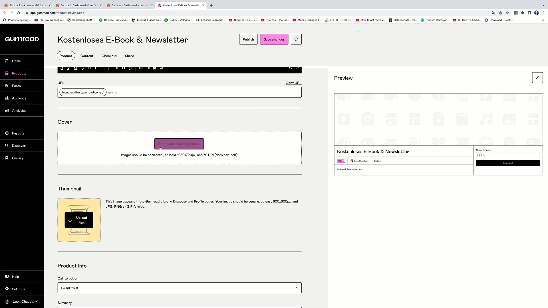Screen dimensions: 548x308
Task: Click the undo arrow in editor toolbar
Action: pos(290,68)
